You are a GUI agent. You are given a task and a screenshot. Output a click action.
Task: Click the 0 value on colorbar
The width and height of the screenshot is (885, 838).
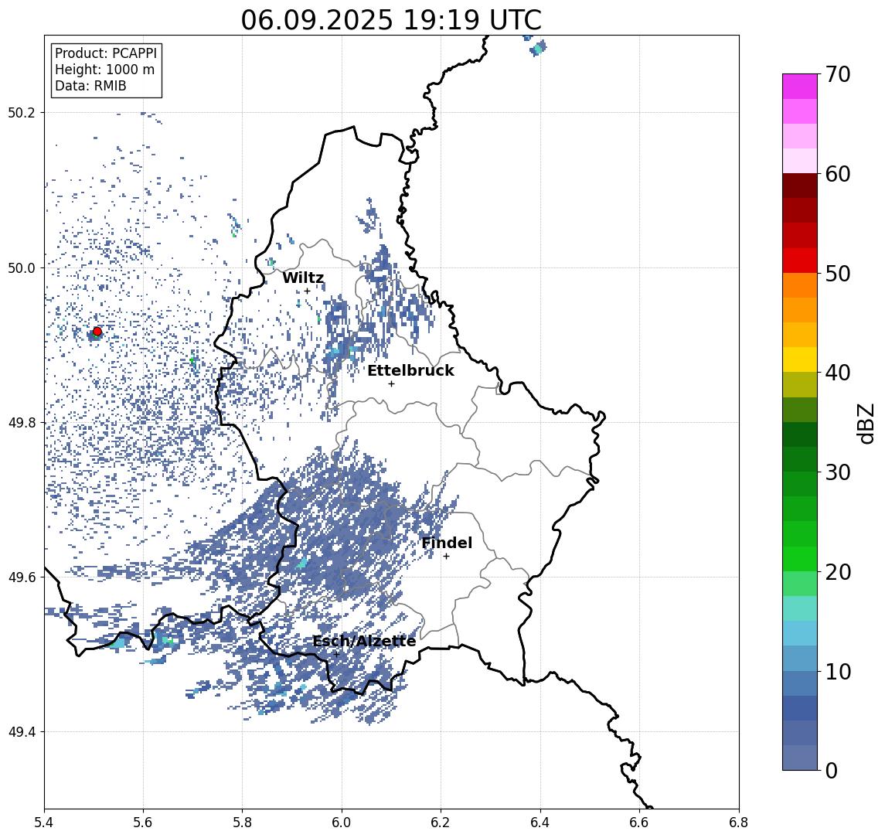pyautogui.click(x=832, y=771)
